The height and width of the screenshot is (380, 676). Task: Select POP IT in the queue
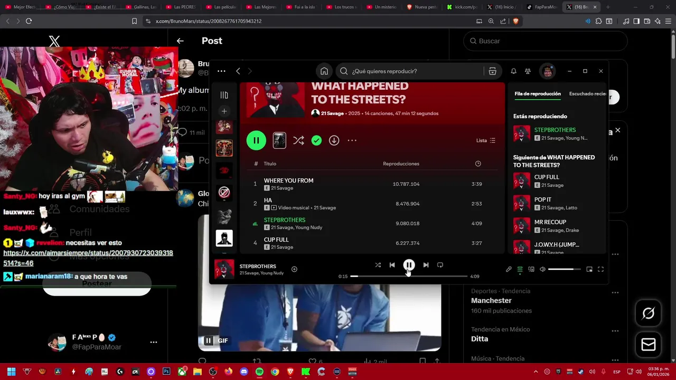[557, 203]
